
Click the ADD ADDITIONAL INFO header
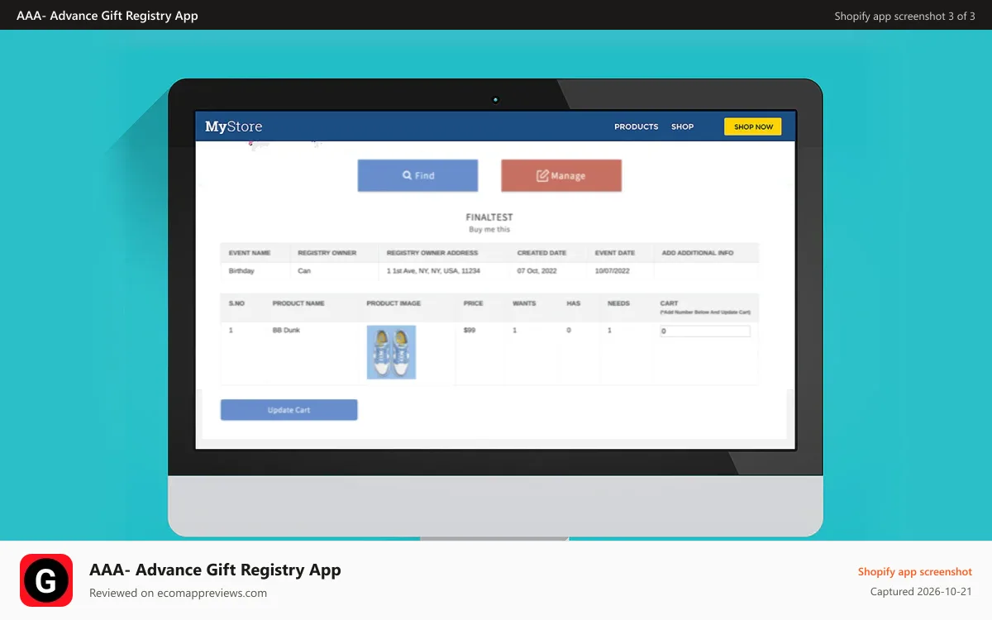[698, 253]
